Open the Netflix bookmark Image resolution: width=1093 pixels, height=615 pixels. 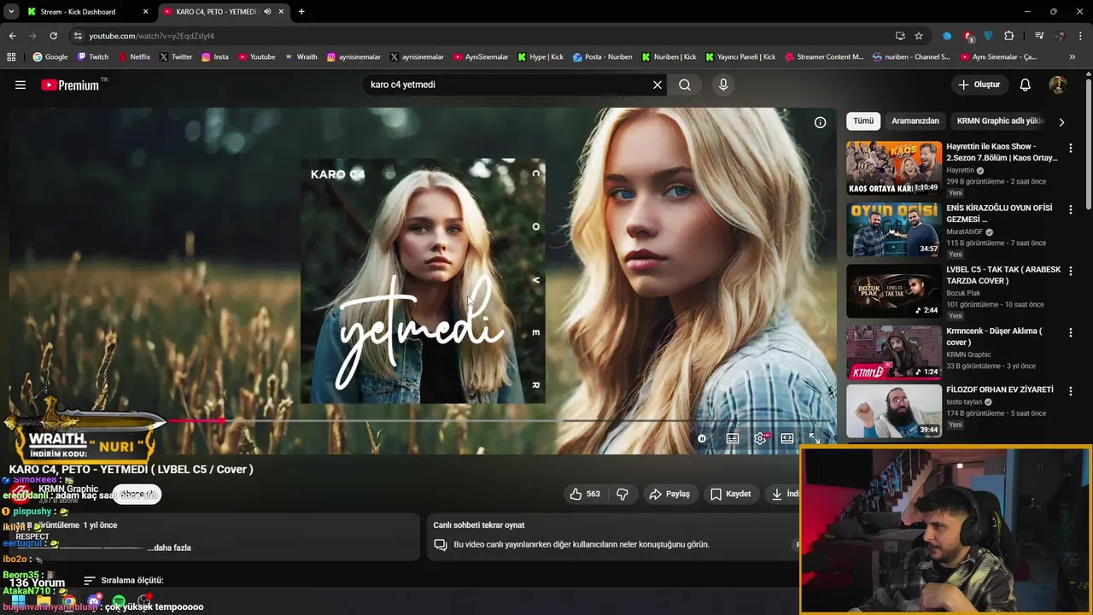[133, 57]
